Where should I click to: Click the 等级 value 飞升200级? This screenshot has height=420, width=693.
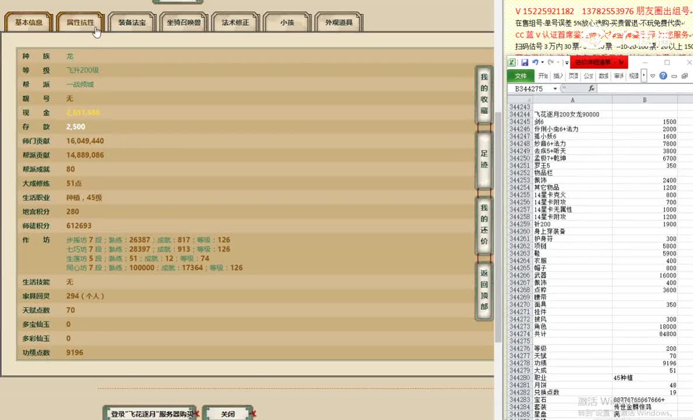click(x=83, y=71)
